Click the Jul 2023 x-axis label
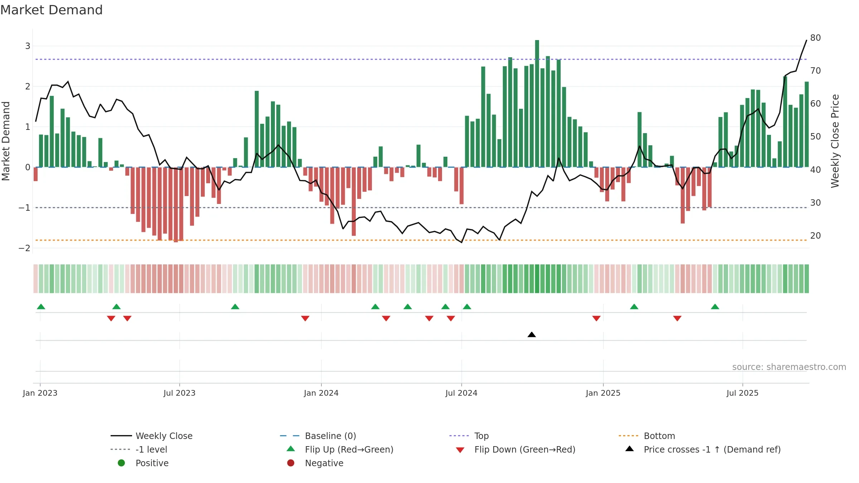The height and width of the screenshot is (483, 859). coord(180,393)
